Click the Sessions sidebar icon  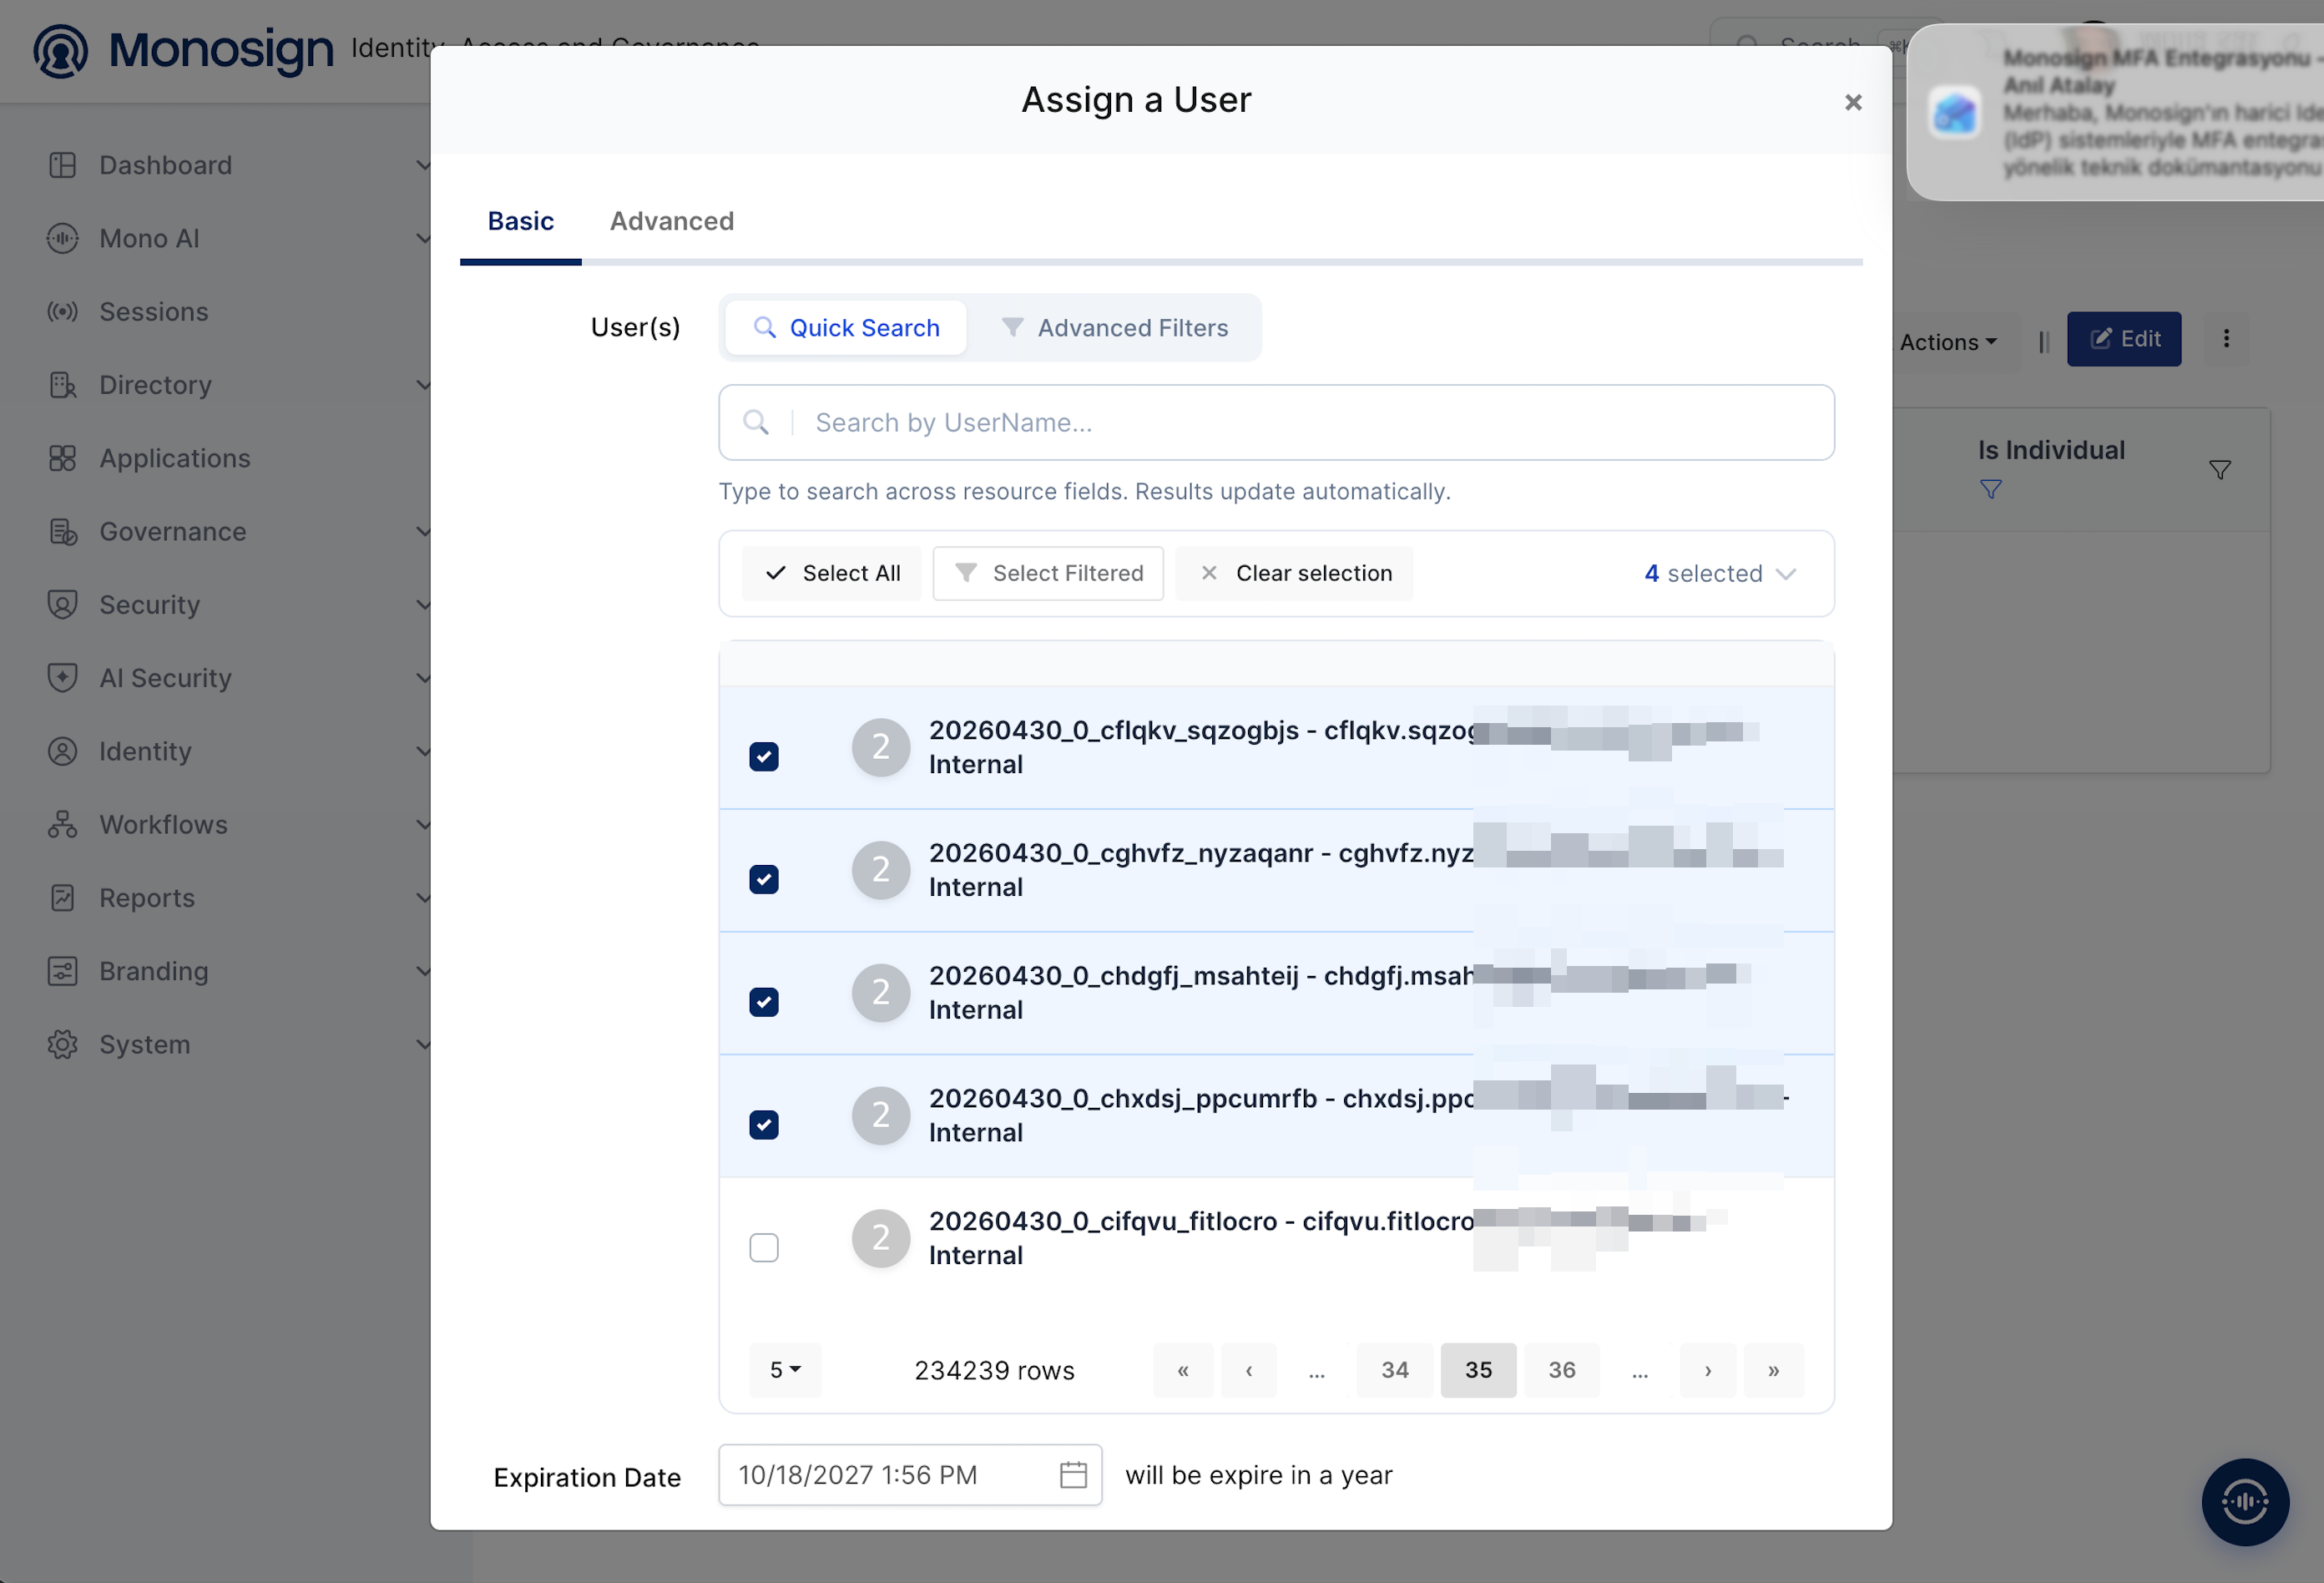click(x=62, y=311)
